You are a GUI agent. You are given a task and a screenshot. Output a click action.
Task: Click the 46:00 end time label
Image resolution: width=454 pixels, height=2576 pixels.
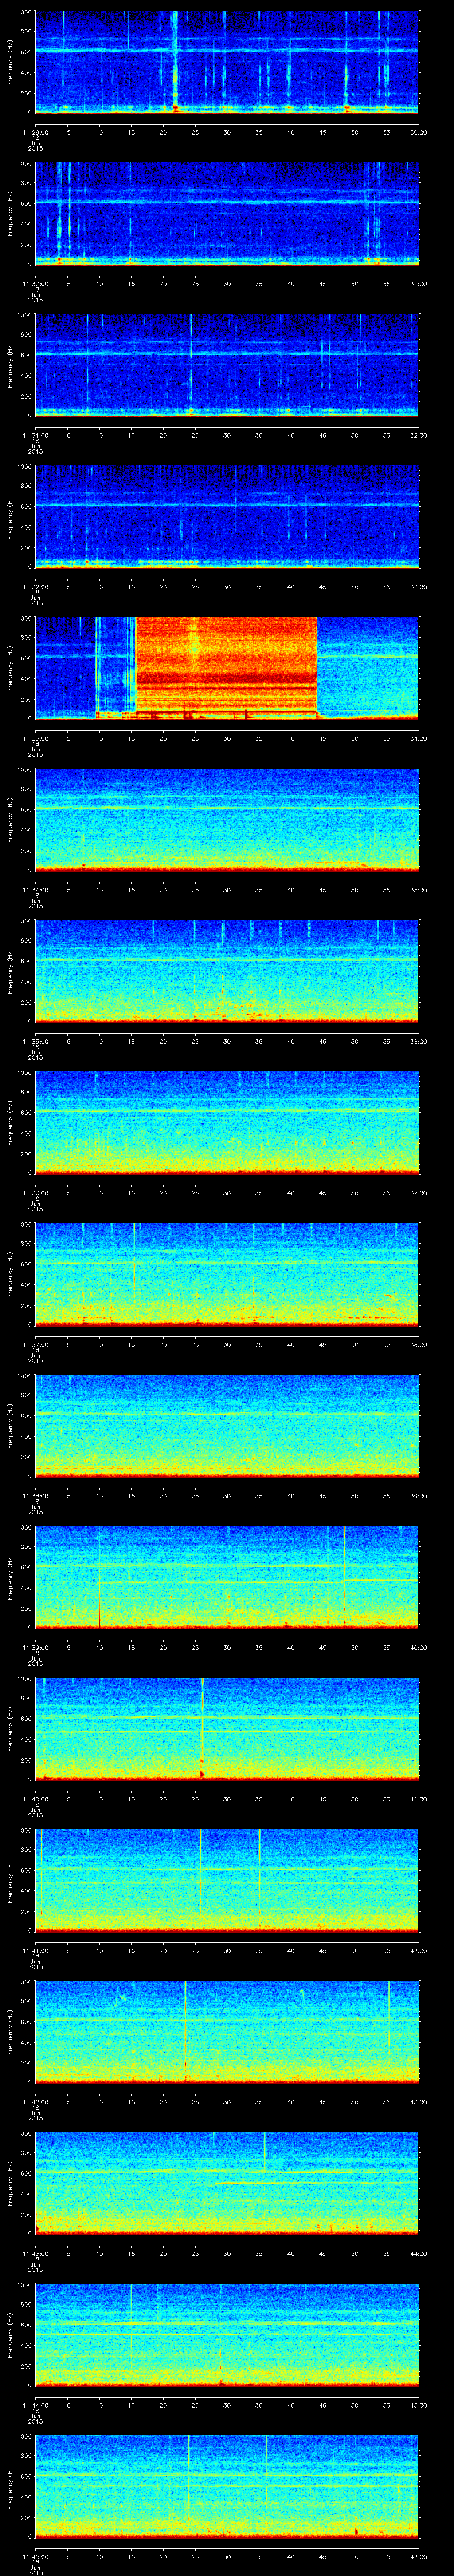[419, 2556]
